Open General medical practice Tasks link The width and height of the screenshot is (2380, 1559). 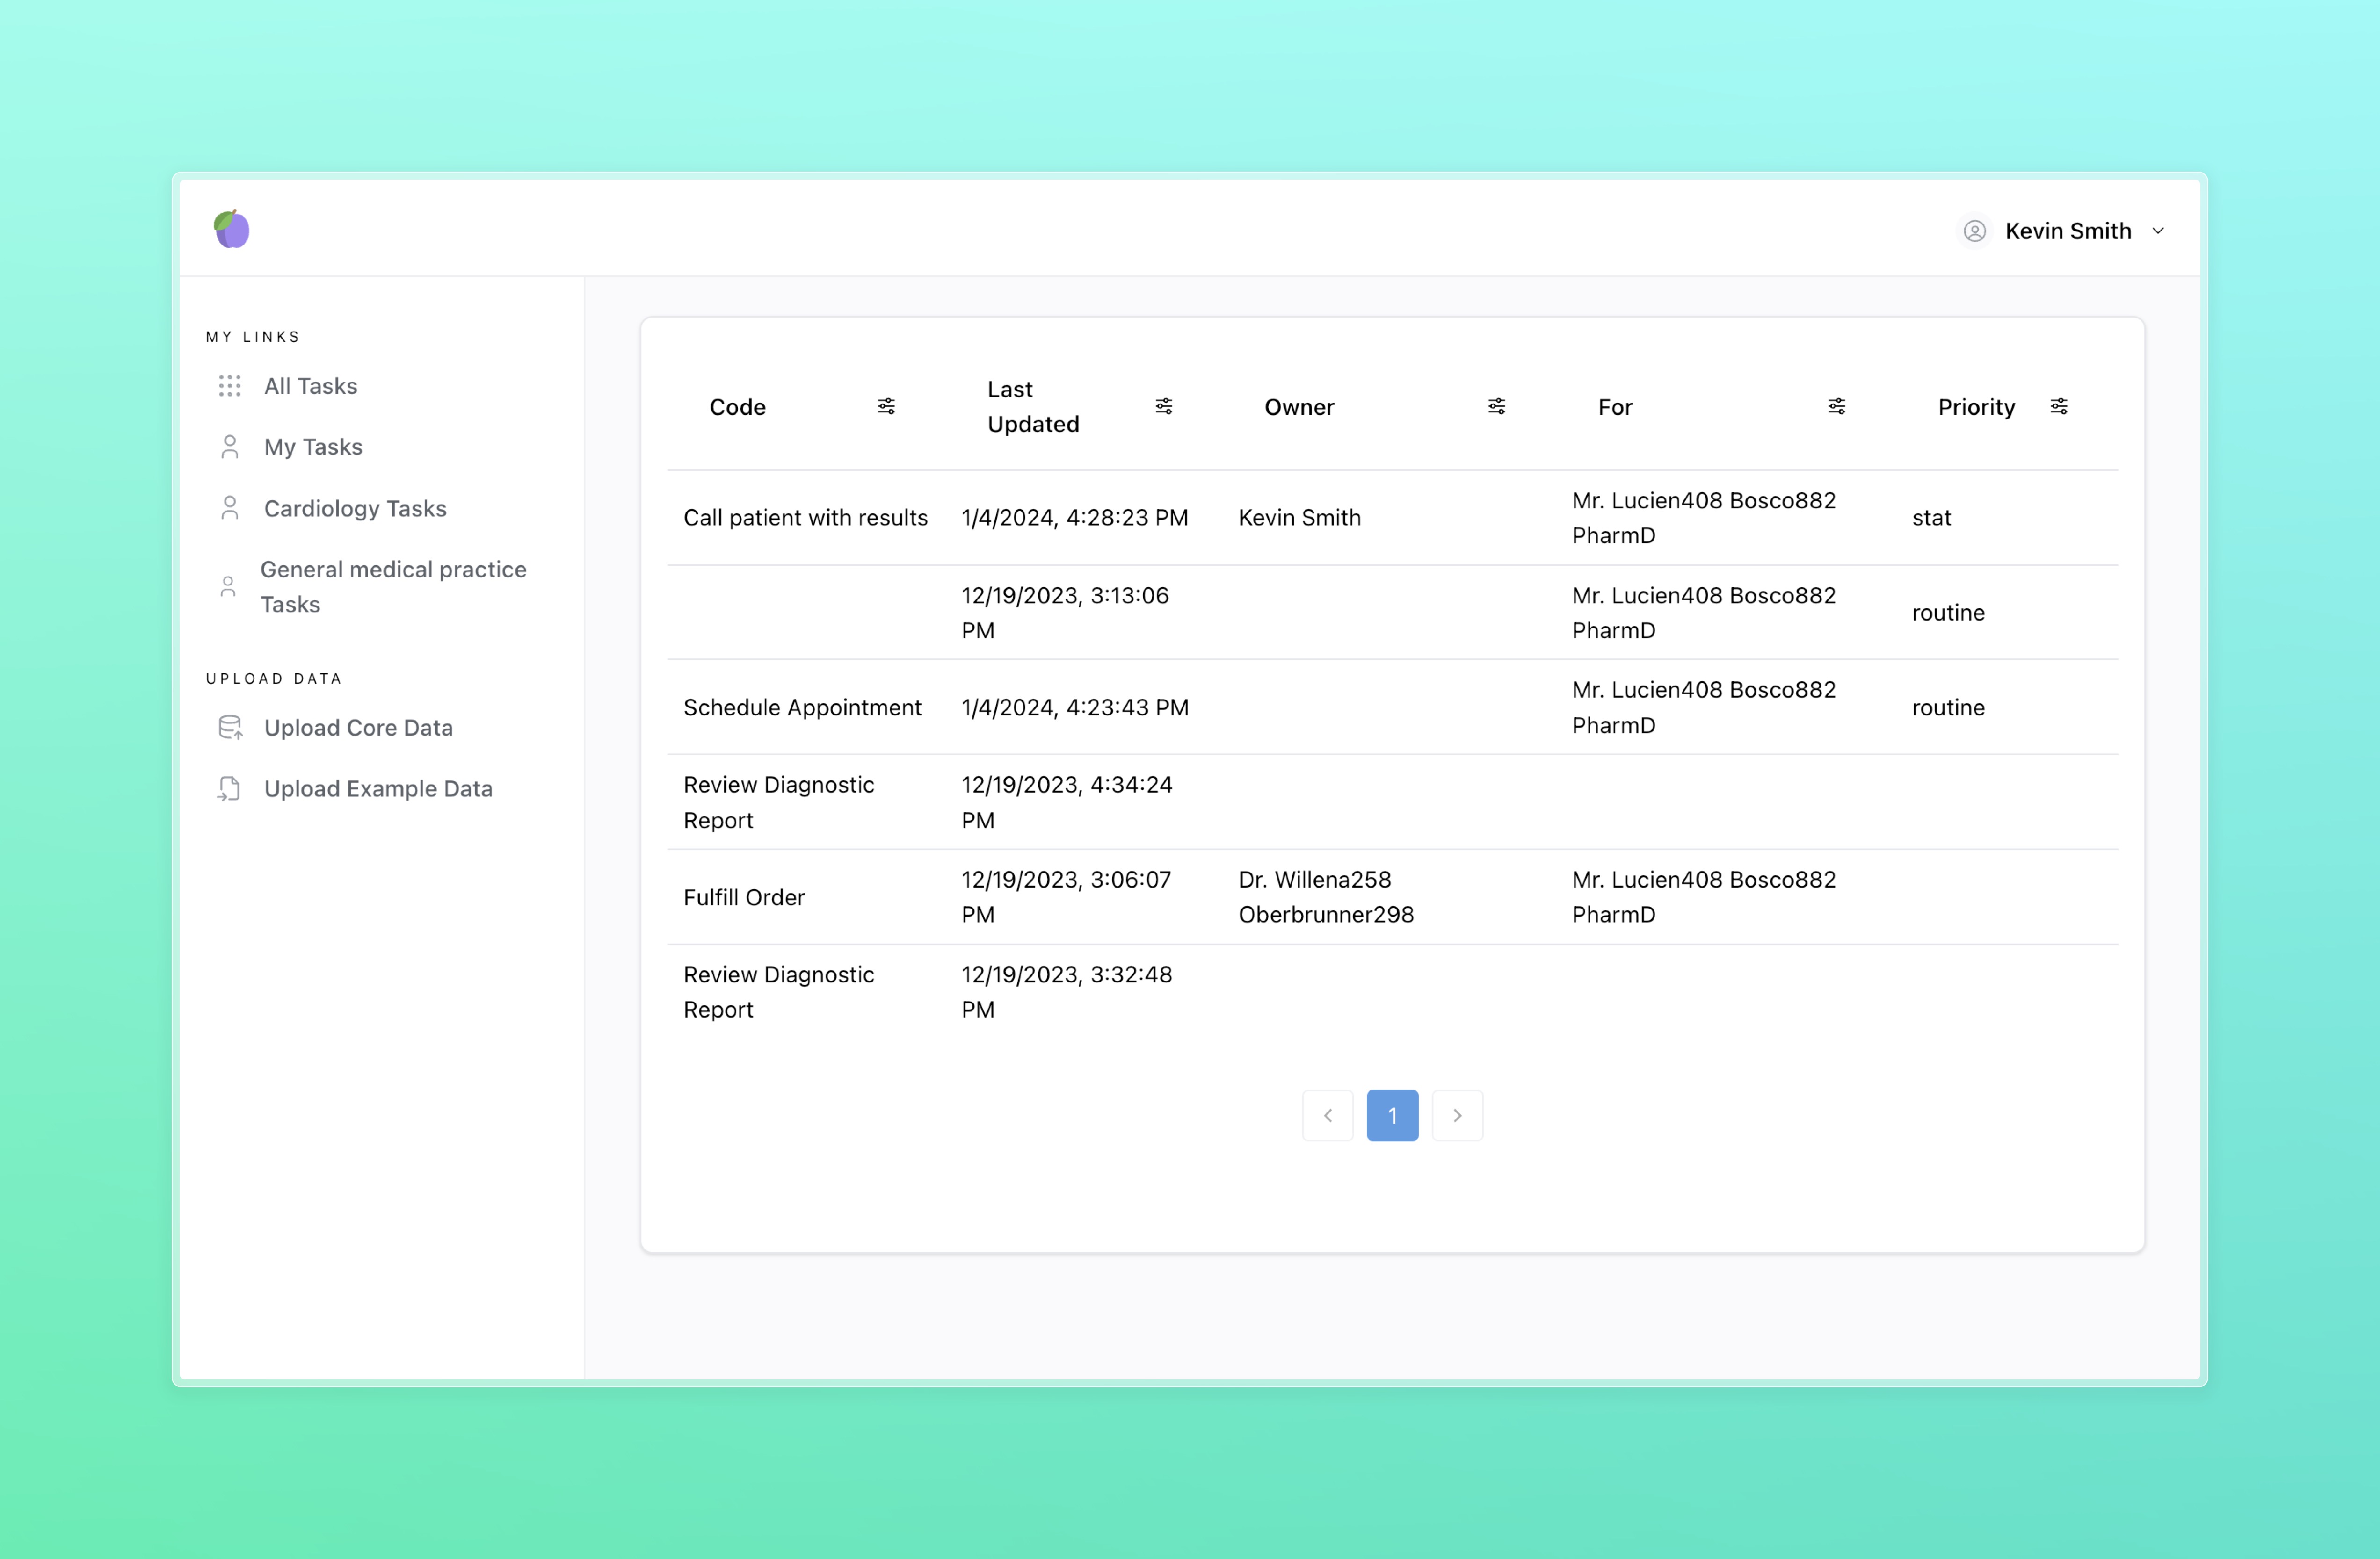point(392,587)
